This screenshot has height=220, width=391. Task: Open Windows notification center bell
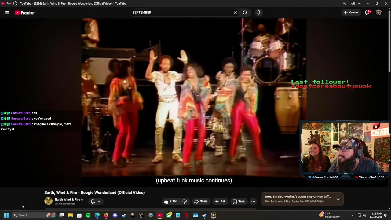386,215
